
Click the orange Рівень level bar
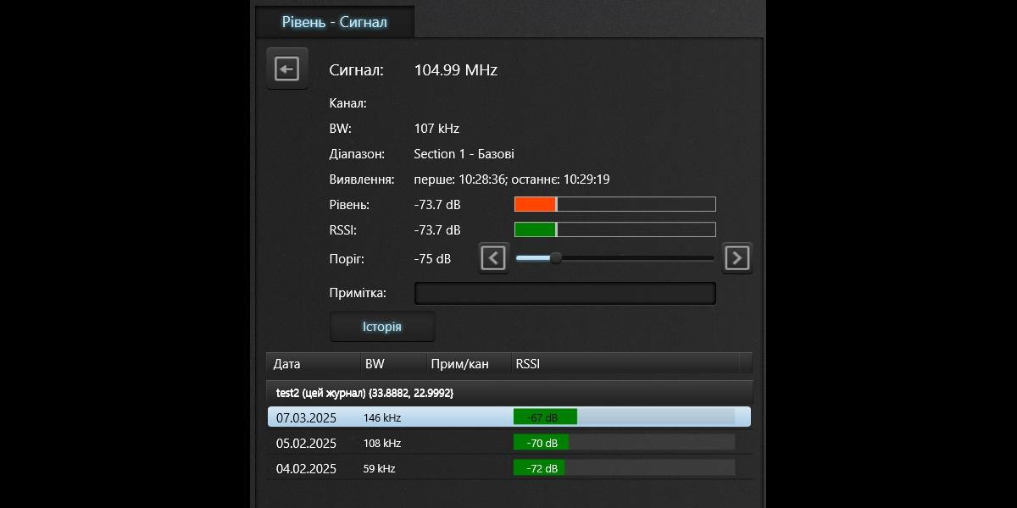534,204
